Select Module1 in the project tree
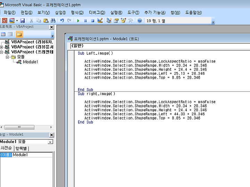 tap(31, 62)
